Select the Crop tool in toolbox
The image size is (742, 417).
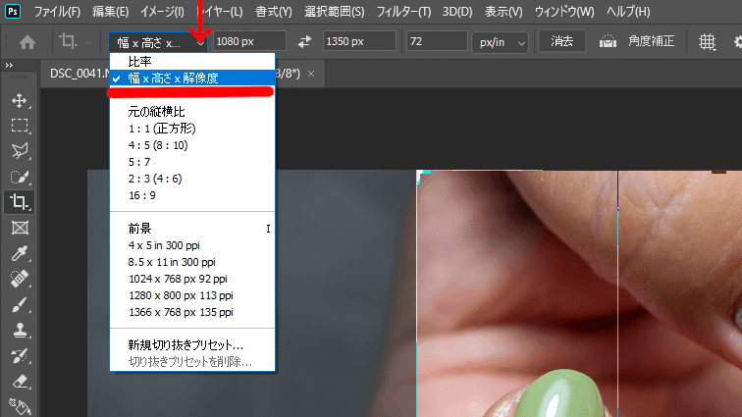20,202
